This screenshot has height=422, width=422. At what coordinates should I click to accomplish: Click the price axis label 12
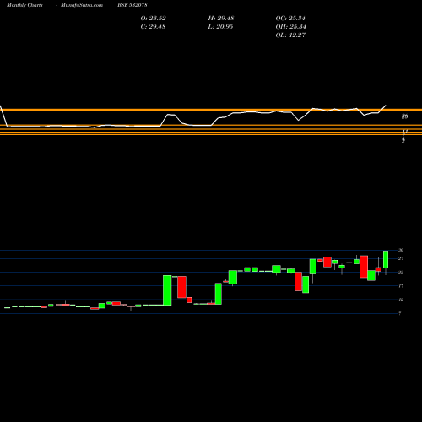click(401, 300)
